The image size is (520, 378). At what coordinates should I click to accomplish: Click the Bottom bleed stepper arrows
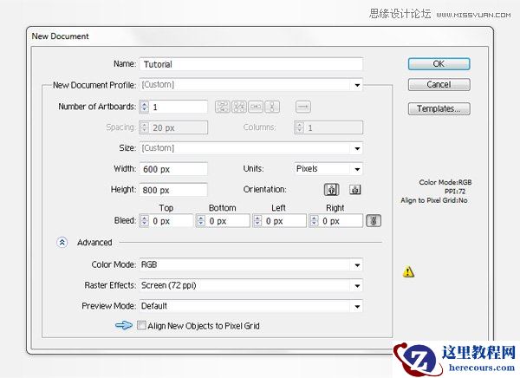[201, 221]
